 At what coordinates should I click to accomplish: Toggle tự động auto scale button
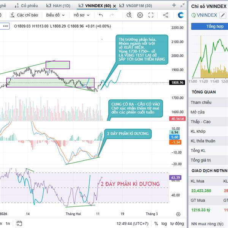tap(177, 223)
